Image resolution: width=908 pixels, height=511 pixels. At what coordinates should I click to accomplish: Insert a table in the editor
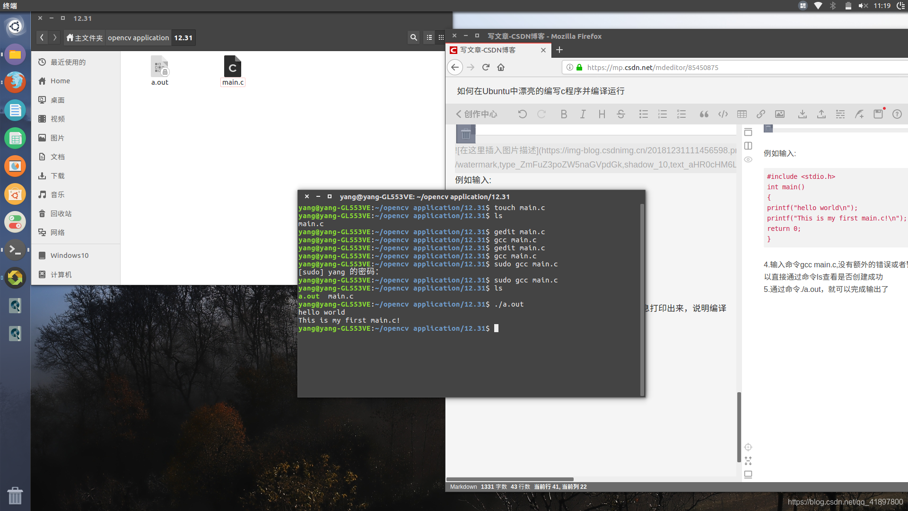(x=742, y=114)
